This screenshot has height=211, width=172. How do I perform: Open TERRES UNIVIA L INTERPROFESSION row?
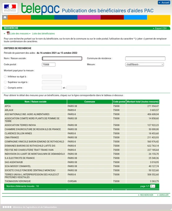click(x=82, y=176)
